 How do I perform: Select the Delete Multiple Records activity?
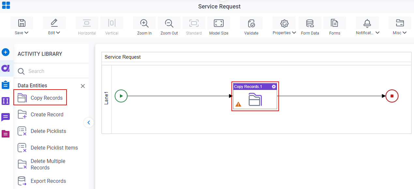(x=42, y=164)
